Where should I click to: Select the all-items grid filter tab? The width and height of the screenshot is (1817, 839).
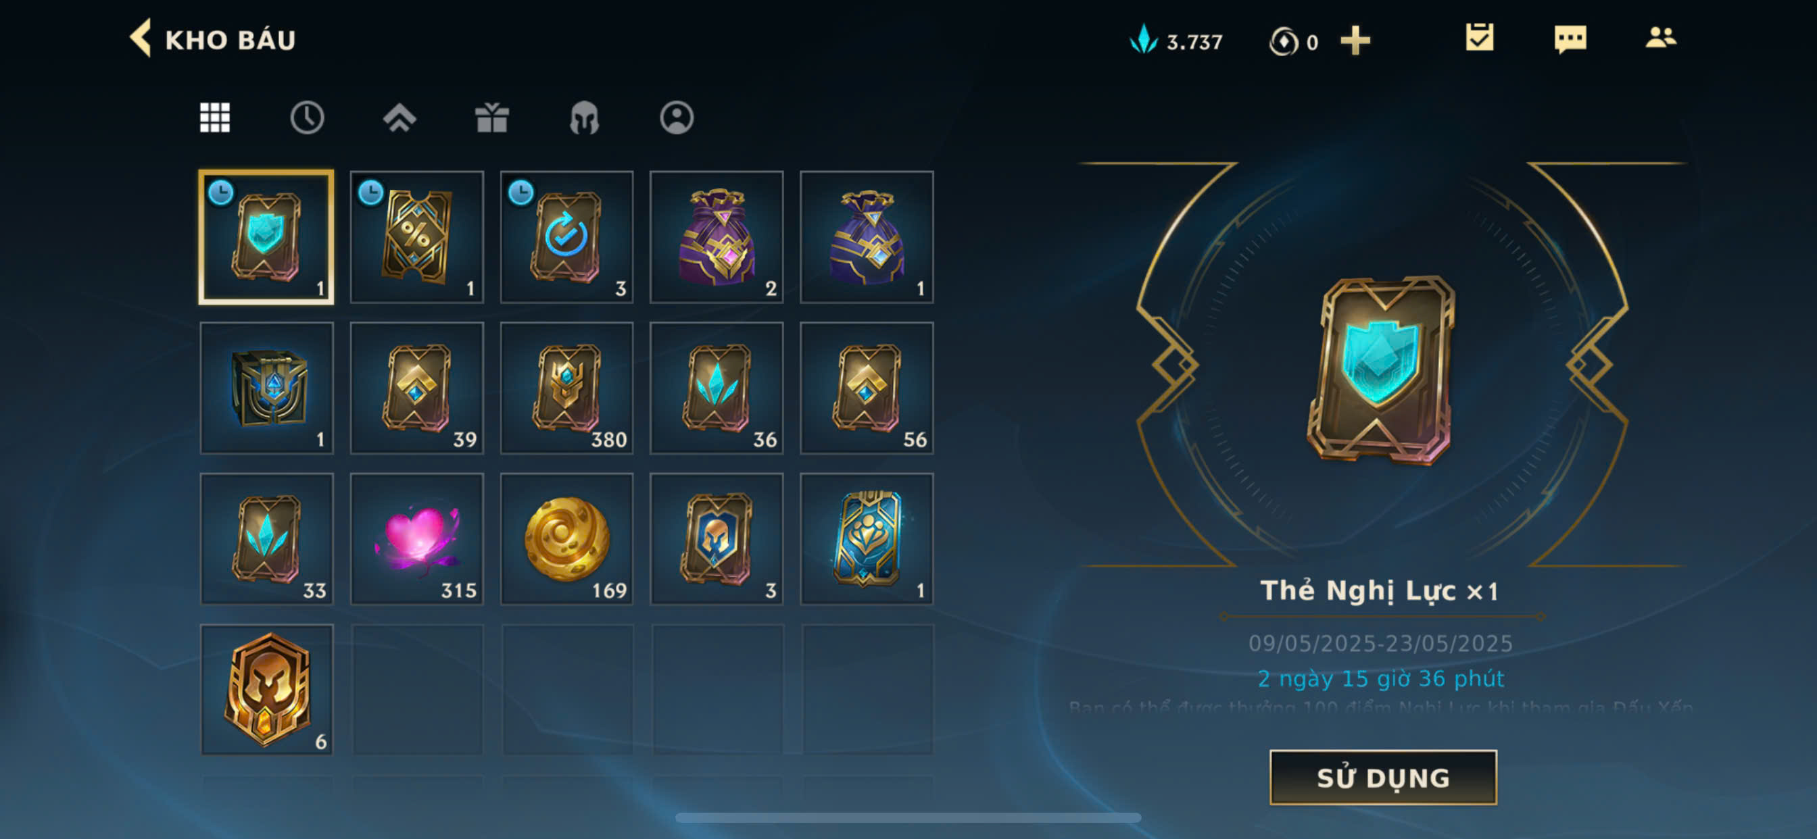[214, 118]
